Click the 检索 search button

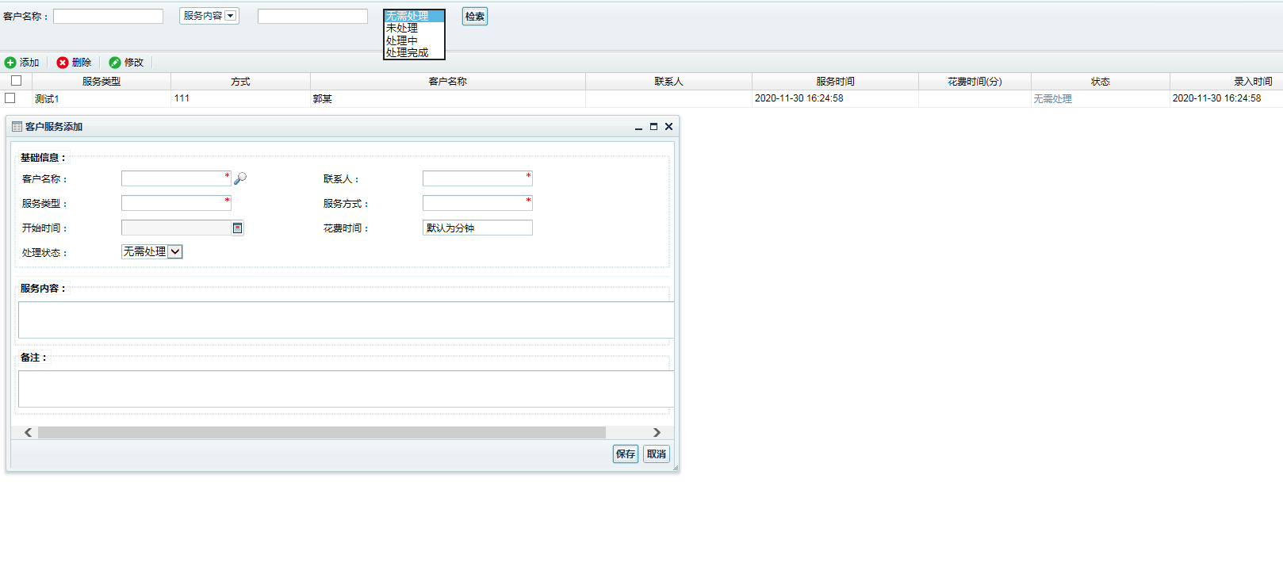click(475, 17)
